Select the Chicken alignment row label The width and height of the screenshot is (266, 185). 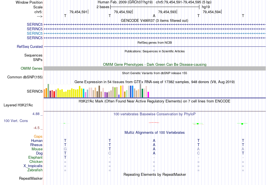[36, 161]
